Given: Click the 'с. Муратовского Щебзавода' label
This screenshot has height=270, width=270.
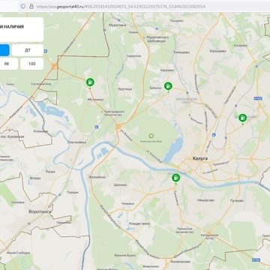Looking at the screenshot, I should point(156,39).
